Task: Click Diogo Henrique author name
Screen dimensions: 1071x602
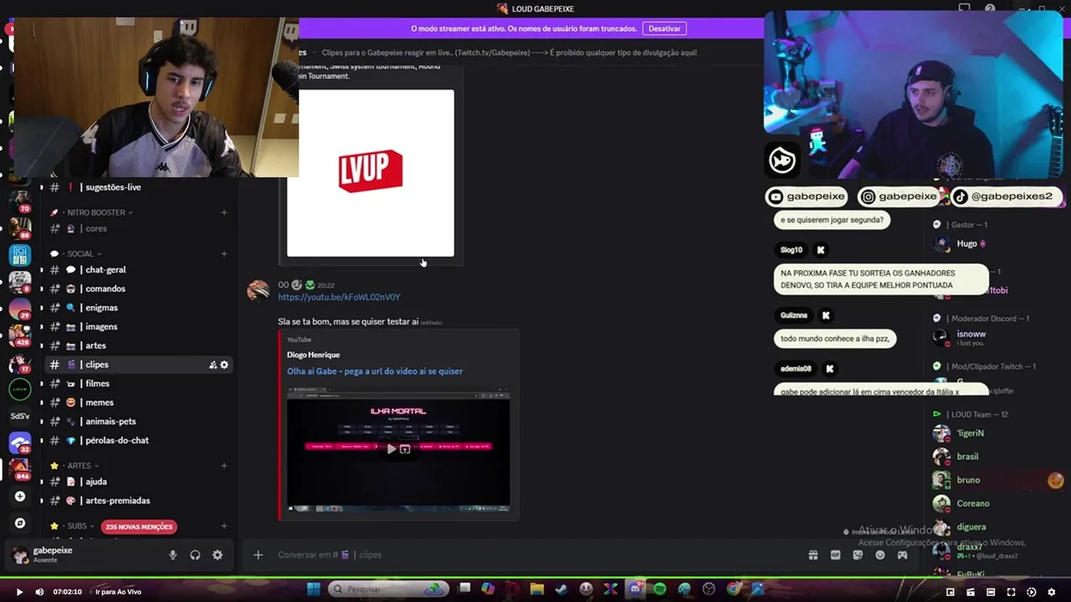Action: (x=313, y=355)
